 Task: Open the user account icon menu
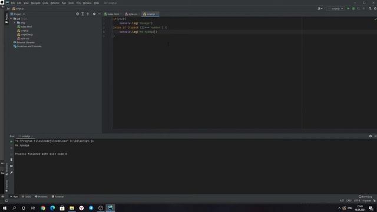pos(319,9)
